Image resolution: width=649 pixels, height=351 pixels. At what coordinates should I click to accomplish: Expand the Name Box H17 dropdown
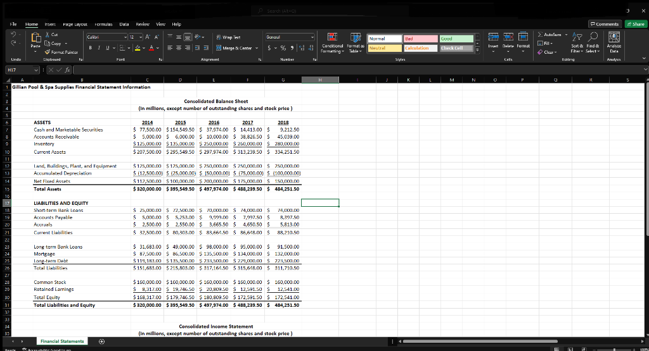coord(36,70)
